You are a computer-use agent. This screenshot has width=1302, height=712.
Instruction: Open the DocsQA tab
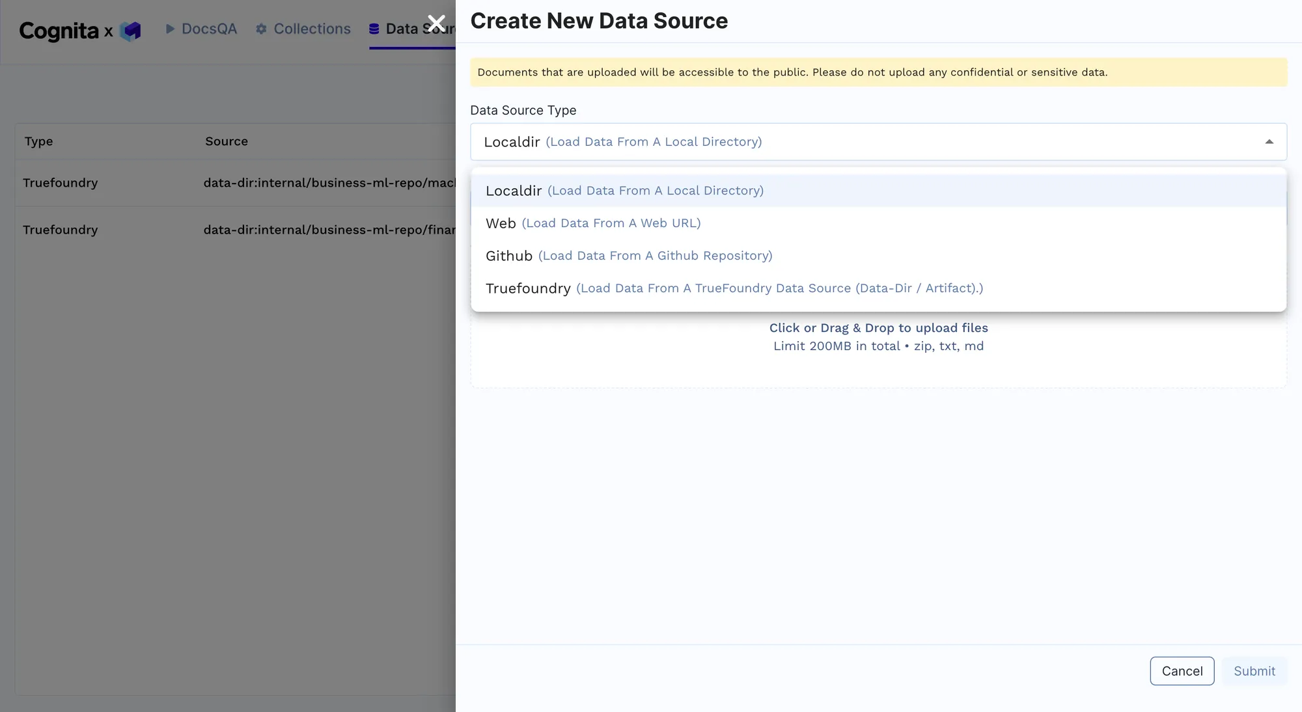(208, 29)
